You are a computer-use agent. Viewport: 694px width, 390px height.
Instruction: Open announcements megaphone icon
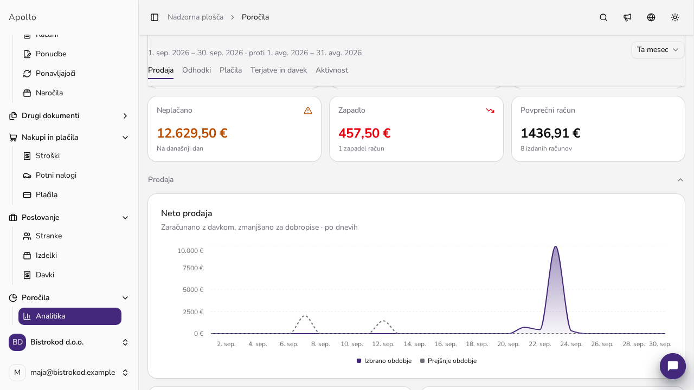point(627,17)
